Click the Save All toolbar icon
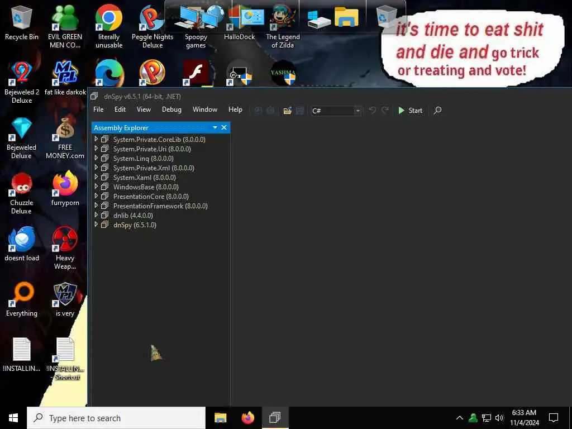572x429 pixels. 300,111
